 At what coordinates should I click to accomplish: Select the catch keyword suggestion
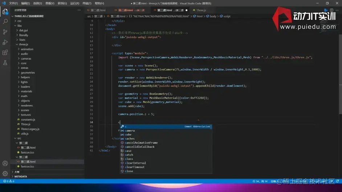point(166,155)
